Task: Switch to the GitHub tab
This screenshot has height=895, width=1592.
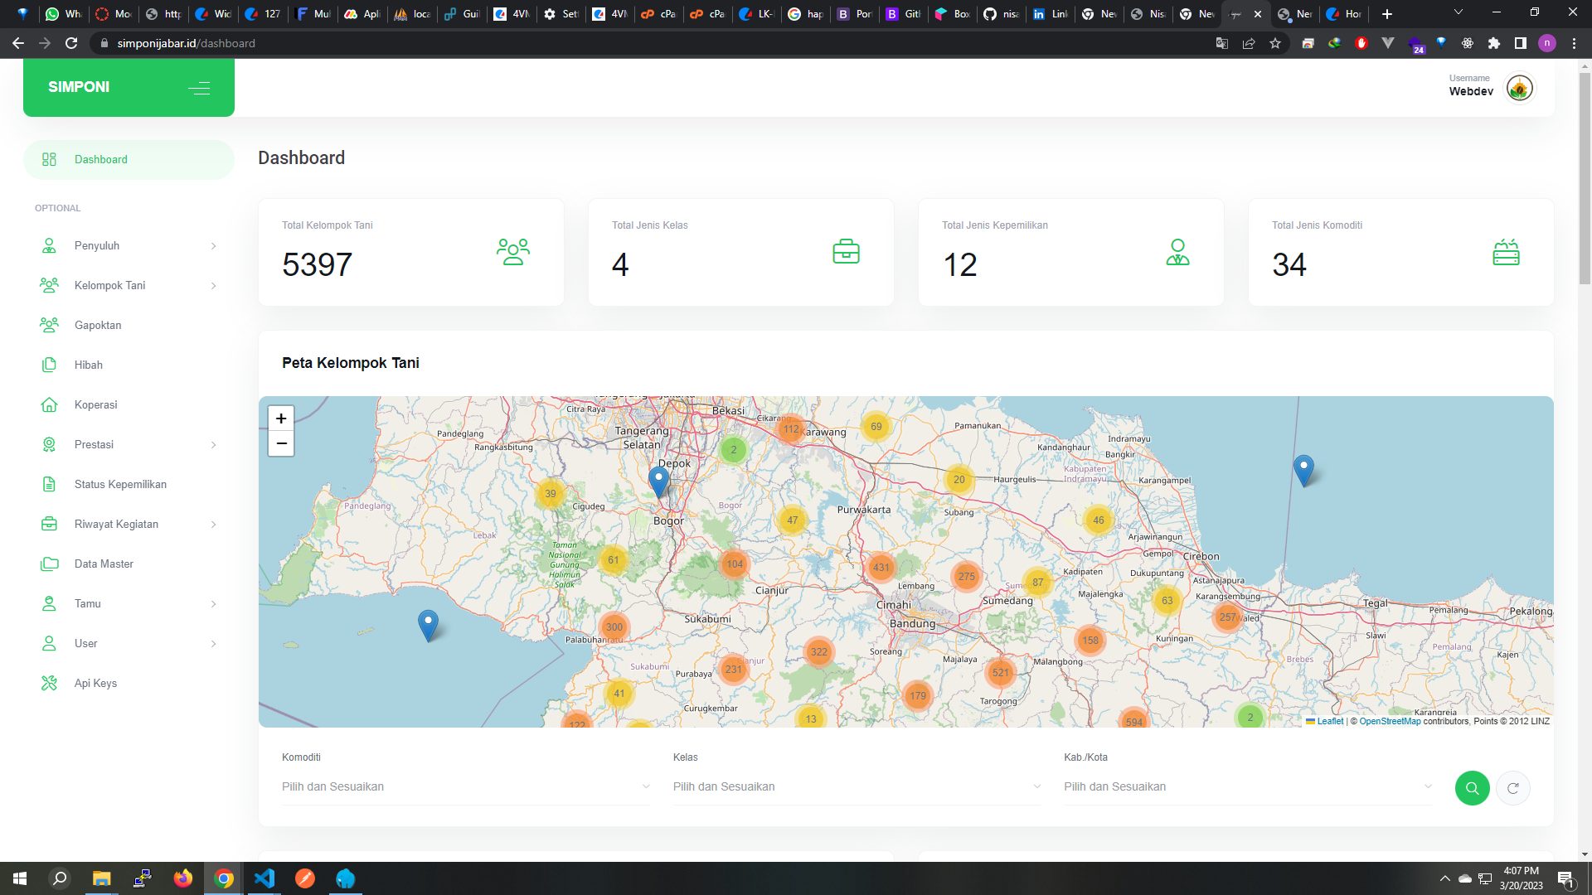Action: pyautogui.click(x=1000, y=14)
